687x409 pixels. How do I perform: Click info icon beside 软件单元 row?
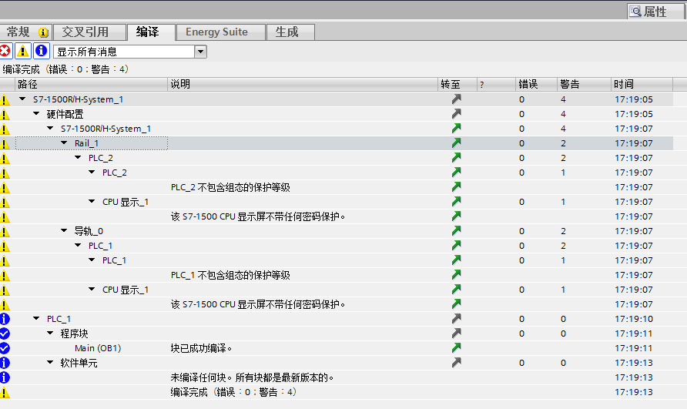tap(5, 363)
